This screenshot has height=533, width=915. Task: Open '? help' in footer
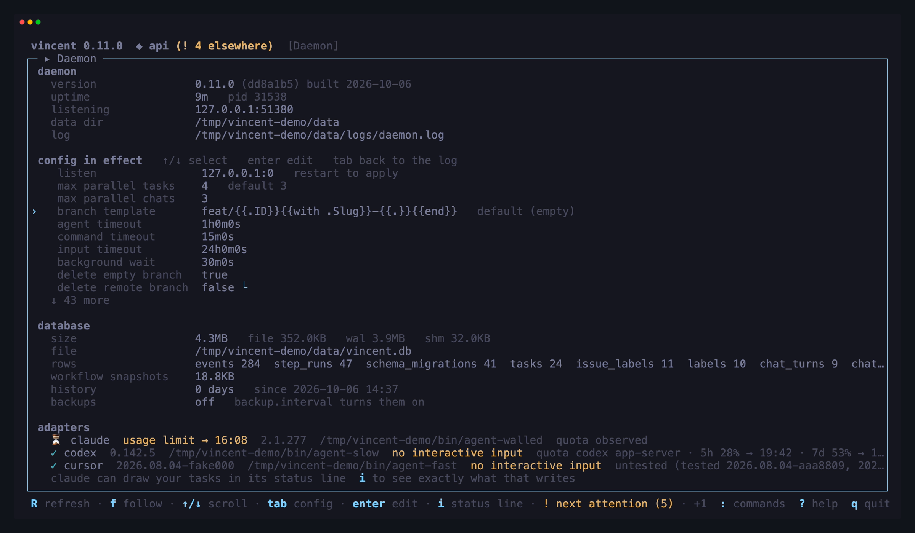tap(818, 504)
